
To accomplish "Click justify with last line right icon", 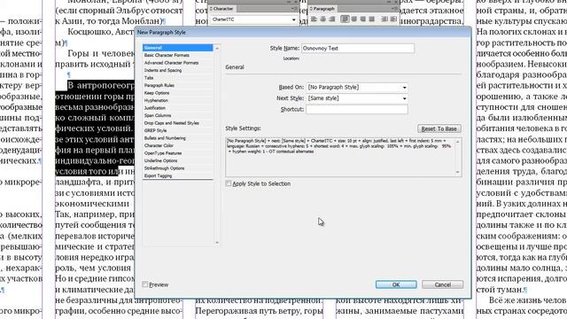I will coord(362,19).
